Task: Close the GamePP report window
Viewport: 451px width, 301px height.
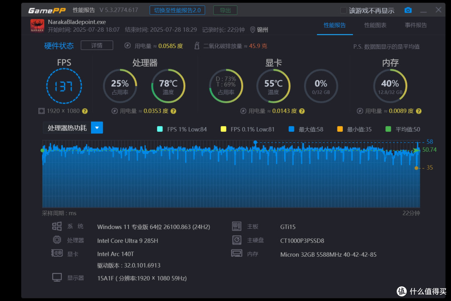Action: click(x=438, y=10)
